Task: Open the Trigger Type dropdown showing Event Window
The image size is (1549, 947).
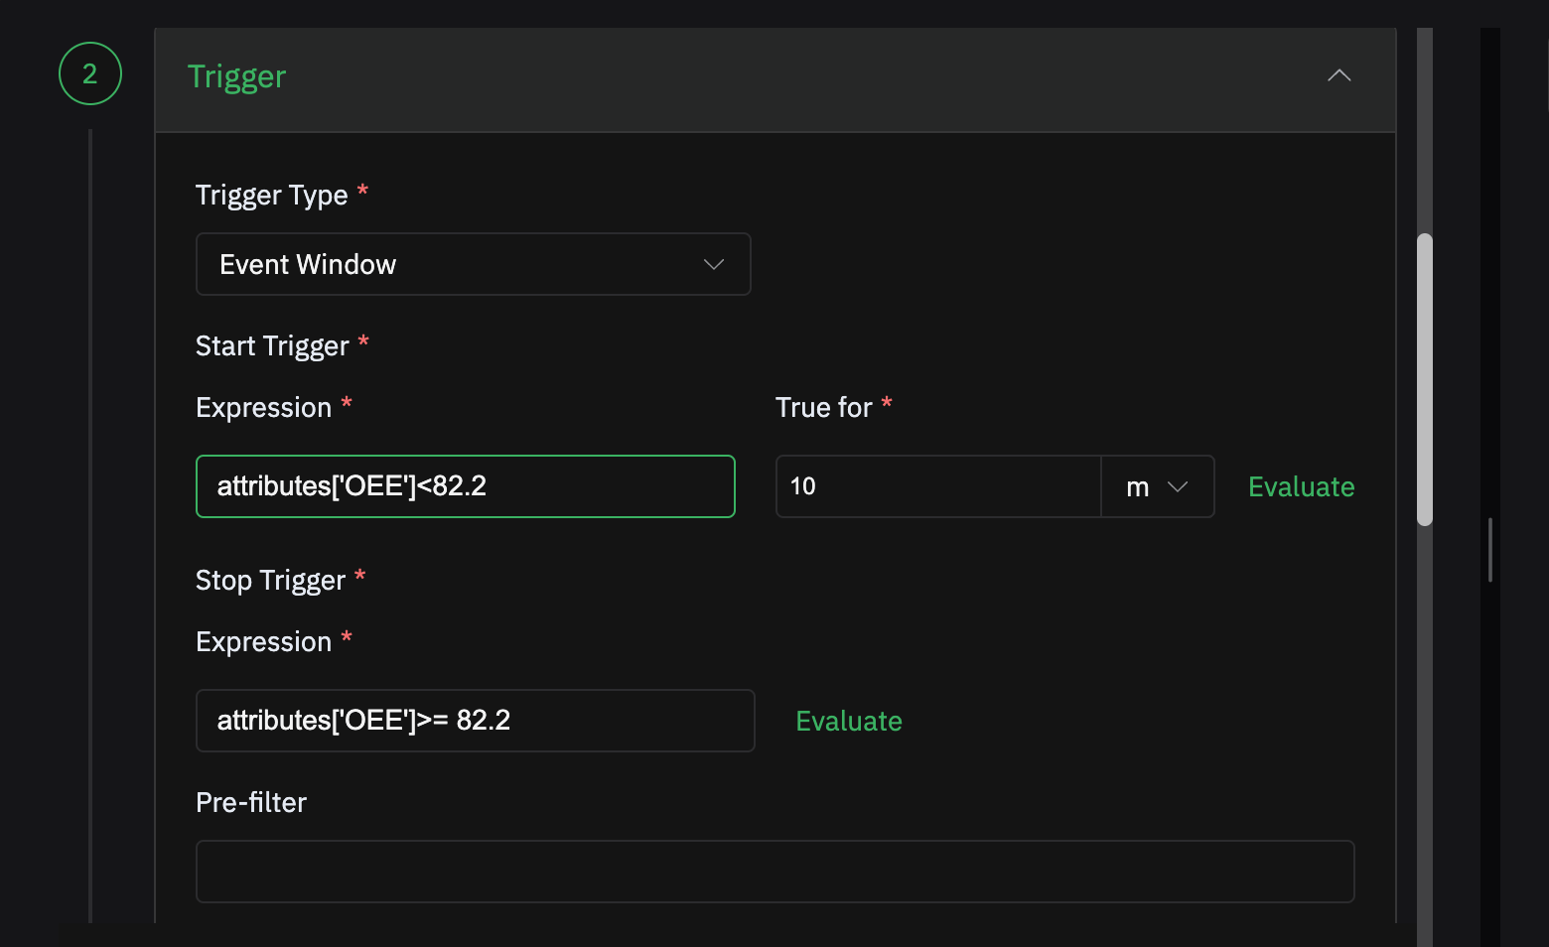Action: [473, 264]
